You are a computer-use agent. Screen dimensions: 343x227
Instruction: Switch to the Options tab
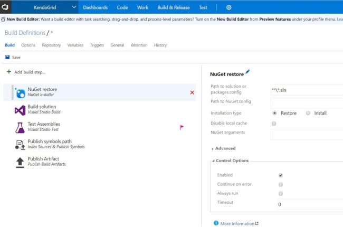coord(28,45)
